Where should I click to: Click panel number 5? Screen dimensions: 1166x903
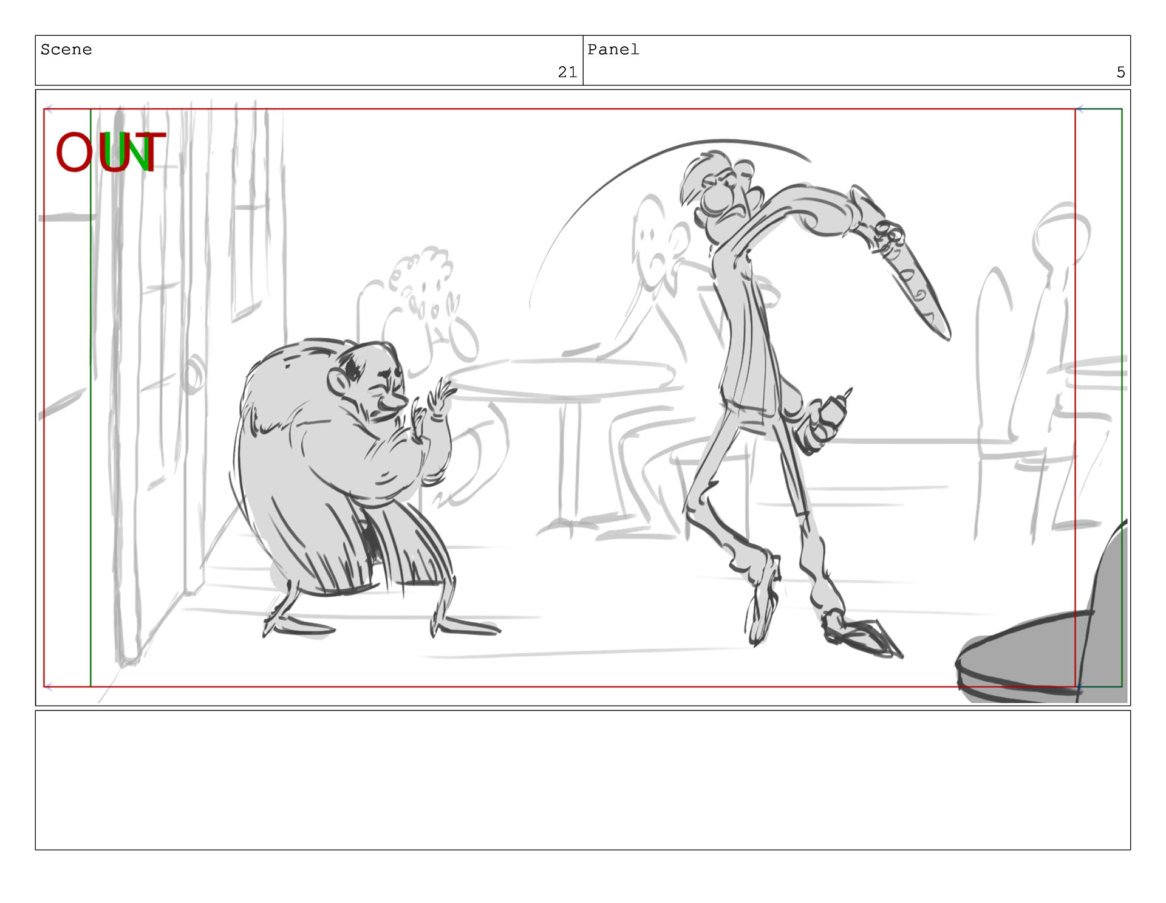click(x=1120, y=72)
